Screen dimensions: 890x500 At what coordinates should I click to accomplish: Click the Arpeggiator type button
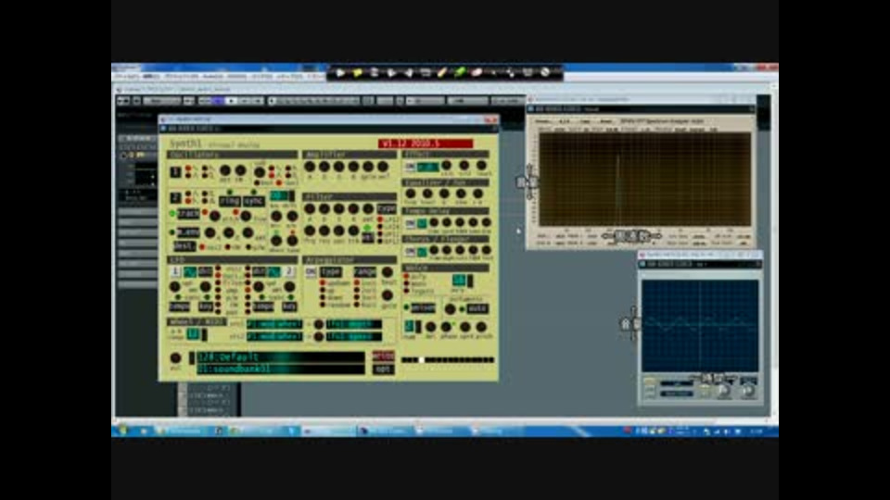330,272
